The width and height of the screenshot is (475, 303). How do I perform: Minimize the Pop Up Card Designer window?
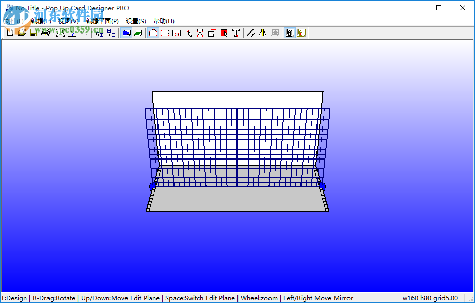pyautogui.click(x=416, y=8)
